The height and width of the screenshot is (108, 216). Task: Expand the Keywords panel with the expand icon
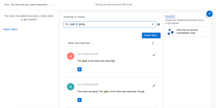(206, 17)
